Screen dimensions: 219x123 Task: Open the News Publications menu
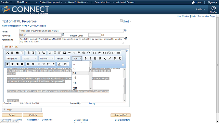click(x=78, y=2)
